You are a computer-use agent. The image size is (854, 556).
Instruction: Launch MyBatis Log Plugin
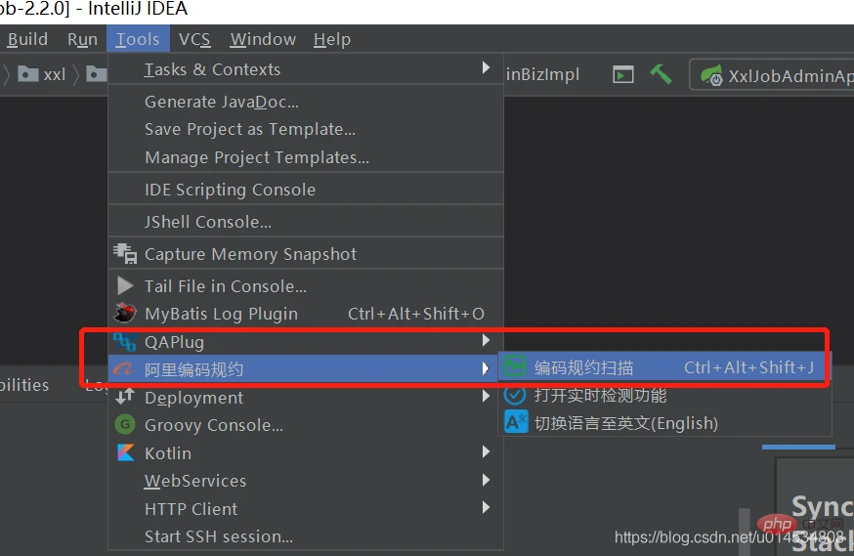(306, 314)
